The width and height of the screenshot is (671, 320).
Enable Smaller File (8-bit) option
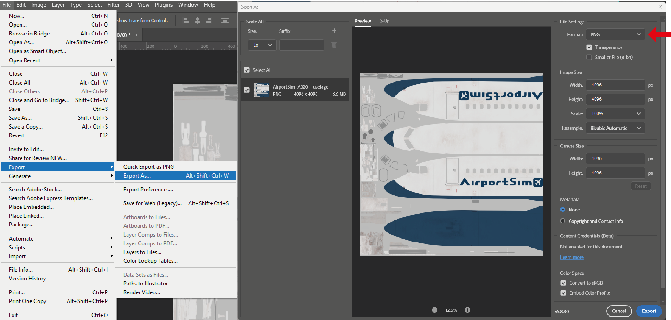pyautogui.click(x=589, y=57)
